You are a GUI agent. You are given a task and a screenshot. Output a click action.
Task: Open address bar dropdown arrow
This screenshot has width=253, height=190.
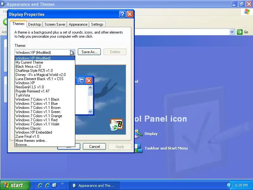click(x=232, y=32)
